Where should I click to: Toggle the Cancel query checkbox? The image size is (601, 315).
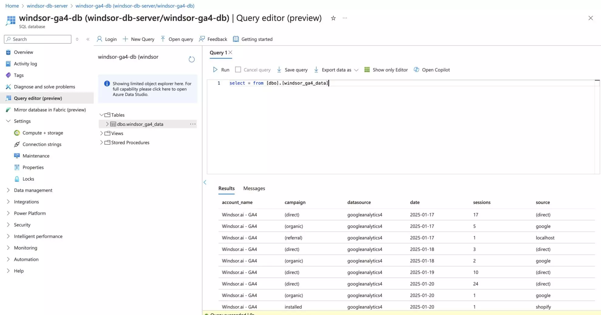[238, 70]
